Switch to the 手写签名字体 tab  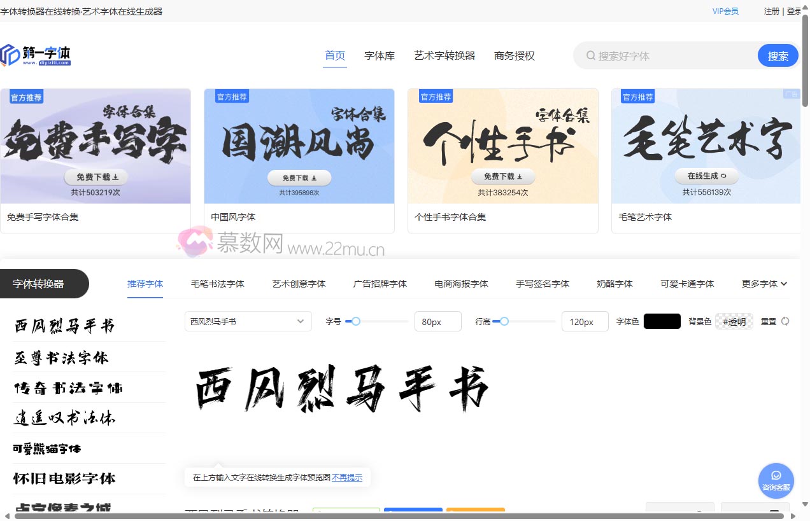tap(542, 284)
